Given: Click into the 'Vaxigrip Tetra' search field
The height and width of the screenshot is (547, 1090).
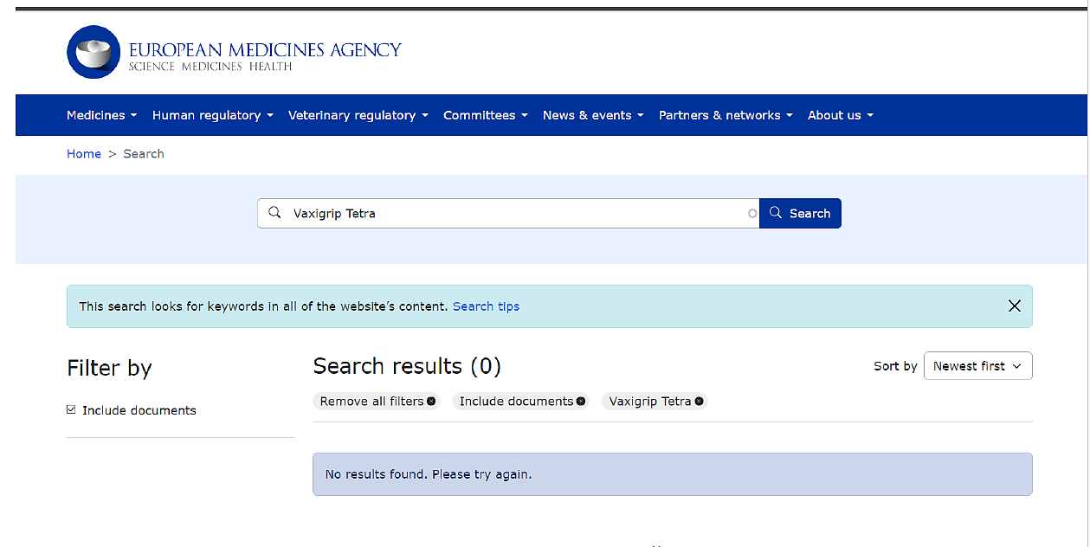Looking at the screenshot, I should pos(508,214).
